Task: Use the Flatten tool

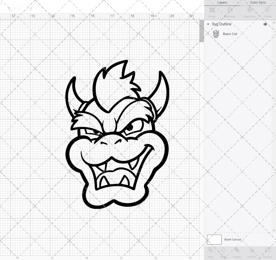Action: pos(252,252)
